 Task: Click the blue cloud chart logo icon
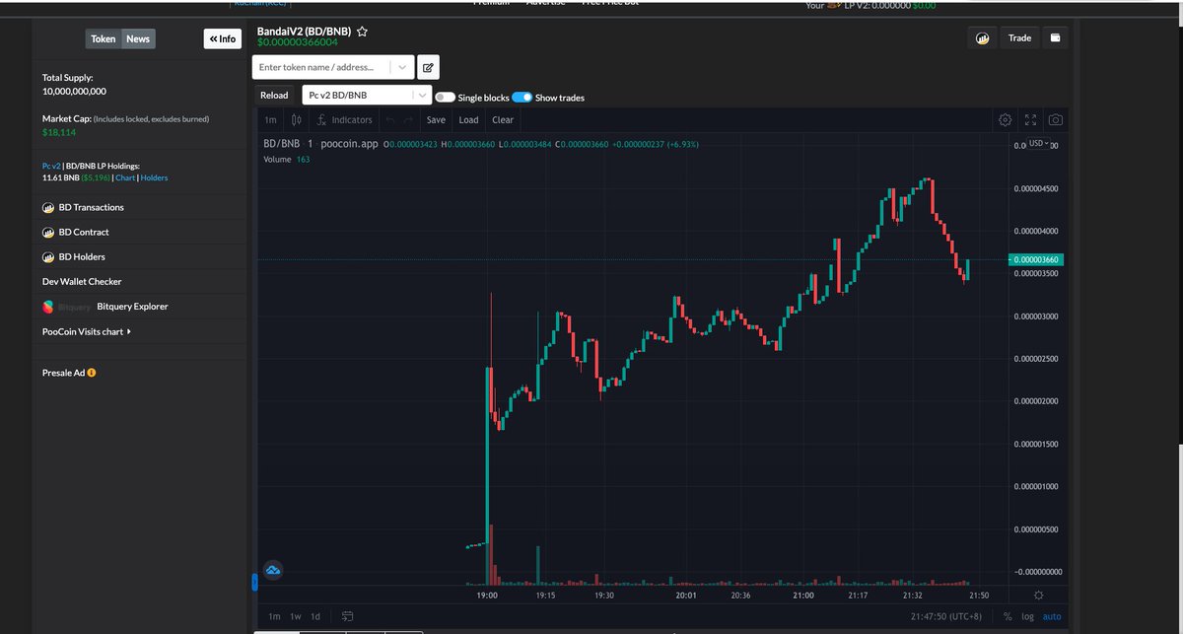(x=273, y=570)
